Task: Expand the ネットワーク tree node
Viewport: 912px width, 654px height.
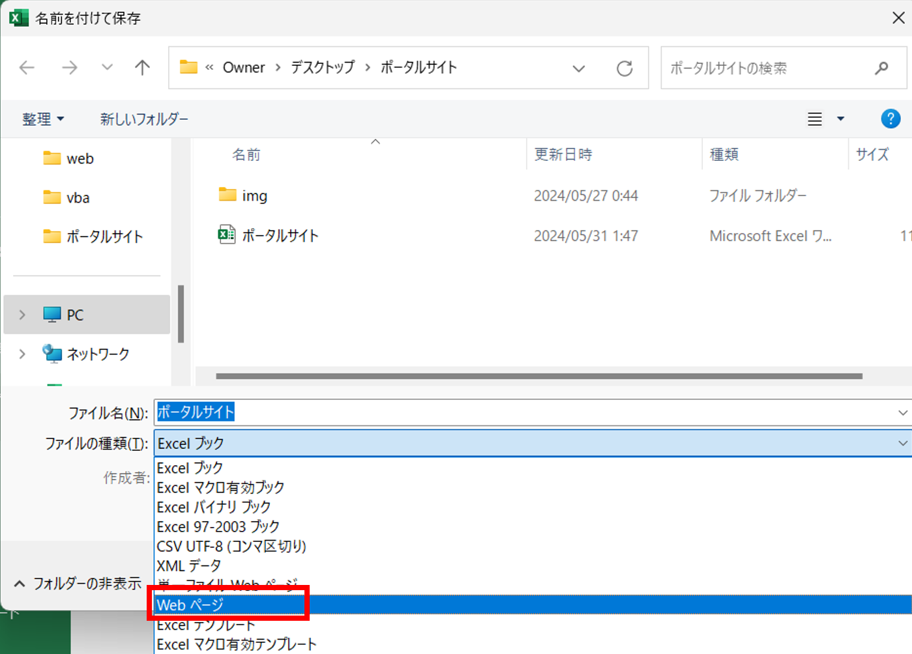Action: point(22,354)
